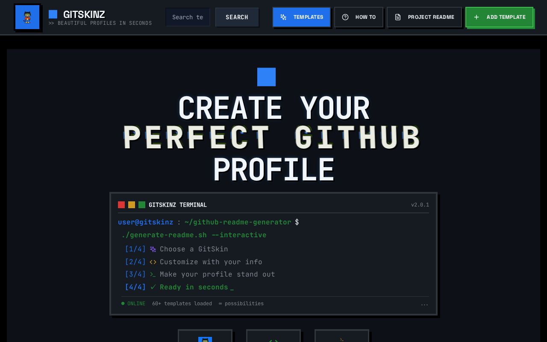Click the Search button

tap(237, 17)
